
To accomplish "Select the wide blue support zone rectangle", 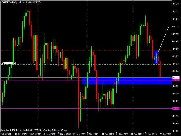I will tap(127, 81).
